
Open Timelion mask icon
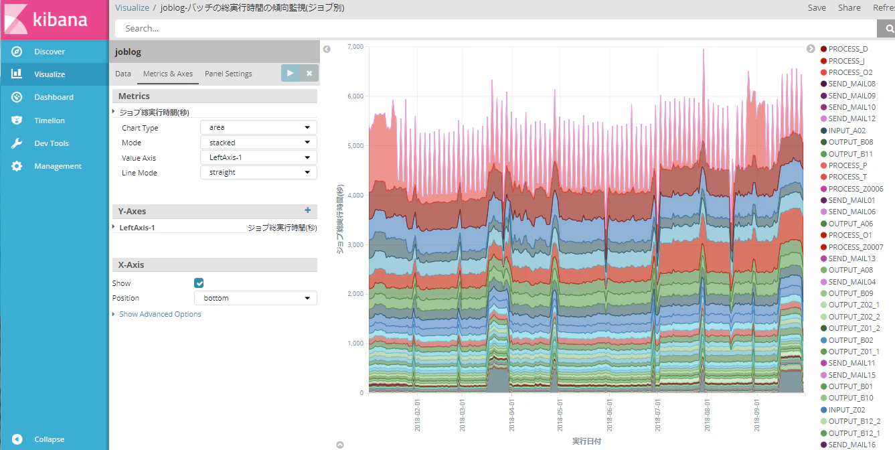(17, 121)
